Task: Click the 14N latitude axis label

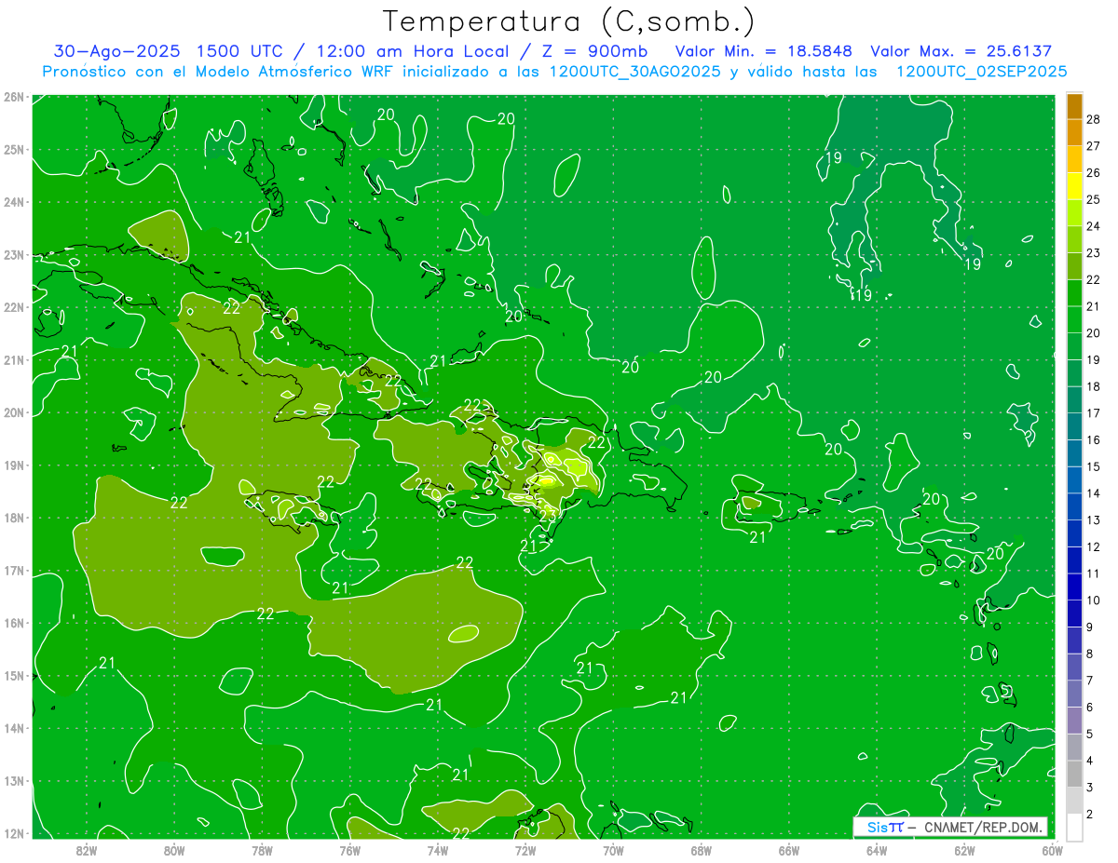Action: tap(13, 729)
